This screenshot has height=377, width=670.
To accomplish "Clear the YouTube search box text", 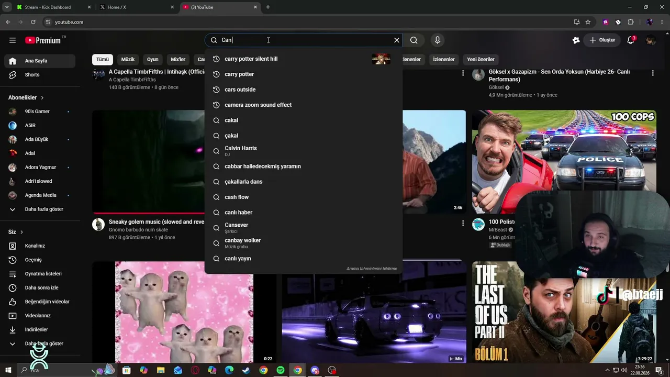I will [397, 40].
